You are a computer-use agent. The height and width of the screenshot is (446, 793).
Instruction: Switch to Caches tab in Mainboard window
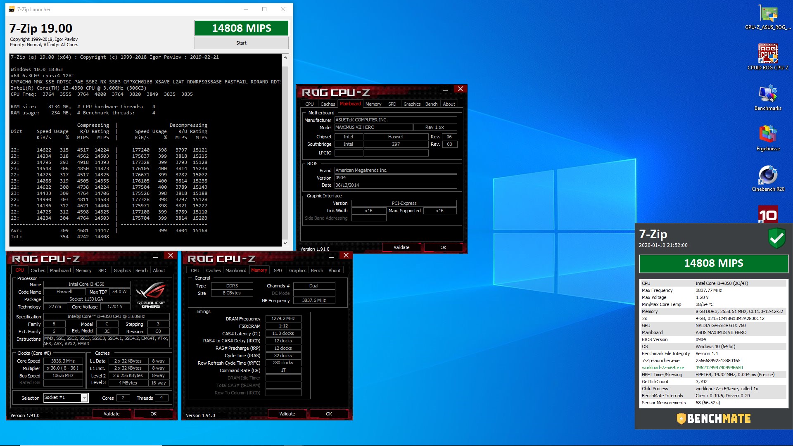tap(328, 104)
